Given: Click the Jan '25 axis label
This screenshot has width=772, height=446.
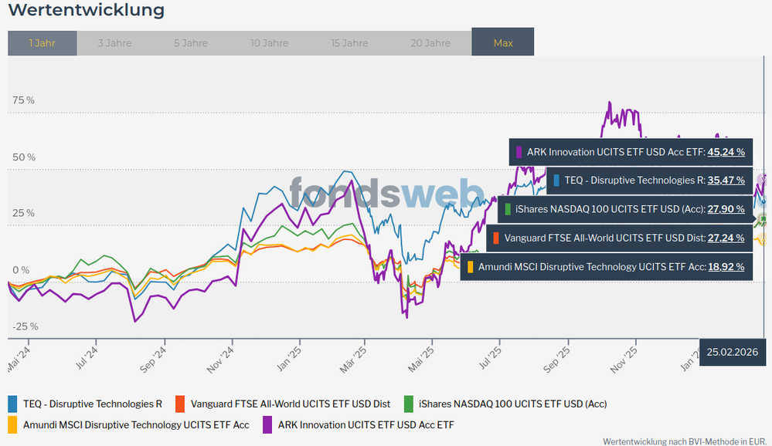Looking at the screenshot, I should coord(289,359).
